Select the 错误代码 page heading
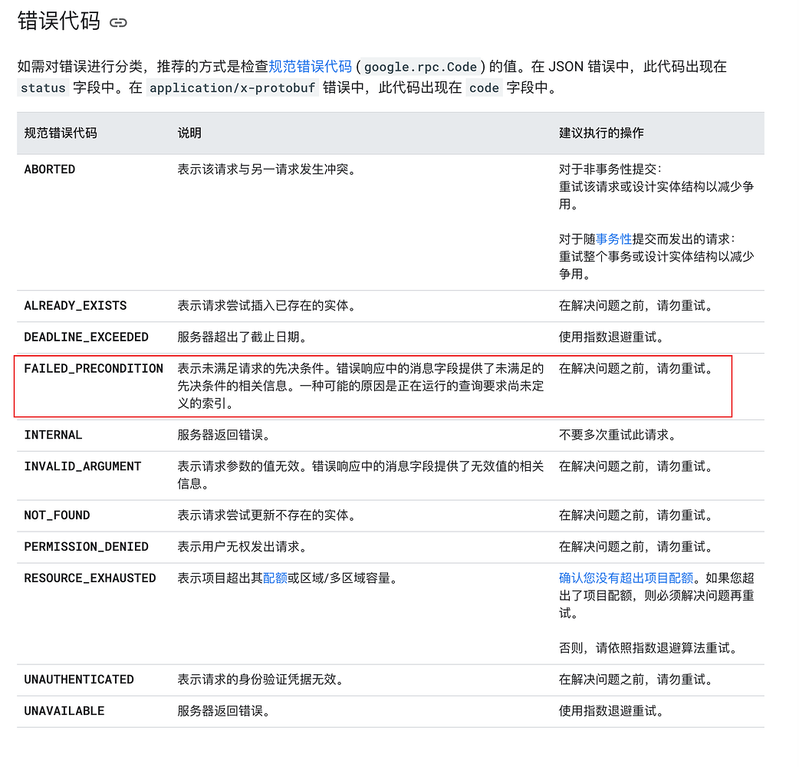The image size is (799, 767). tap(59, 21)
